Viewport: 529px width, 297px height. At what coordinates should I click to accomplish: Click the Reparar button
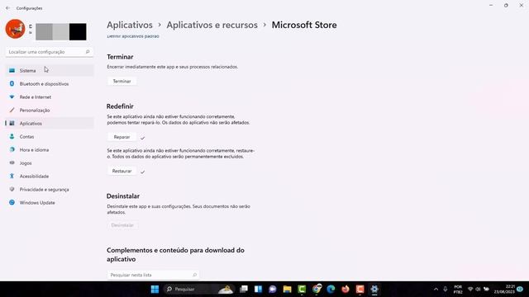(122, 137)
